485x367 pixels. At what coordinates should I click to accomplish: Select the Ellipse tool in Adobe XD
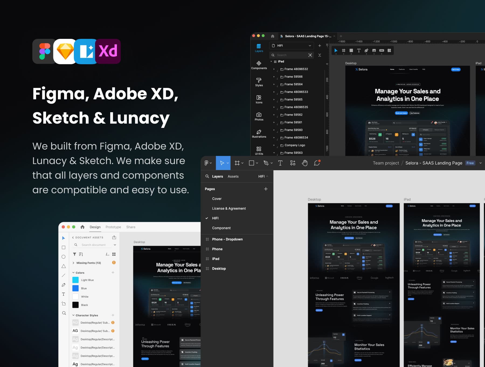[64, 257]
